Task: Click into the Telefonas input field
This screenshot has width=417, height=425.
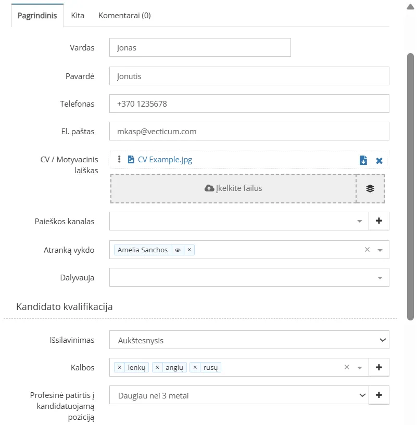Action: pyautogui.click(x=249, y=104)
